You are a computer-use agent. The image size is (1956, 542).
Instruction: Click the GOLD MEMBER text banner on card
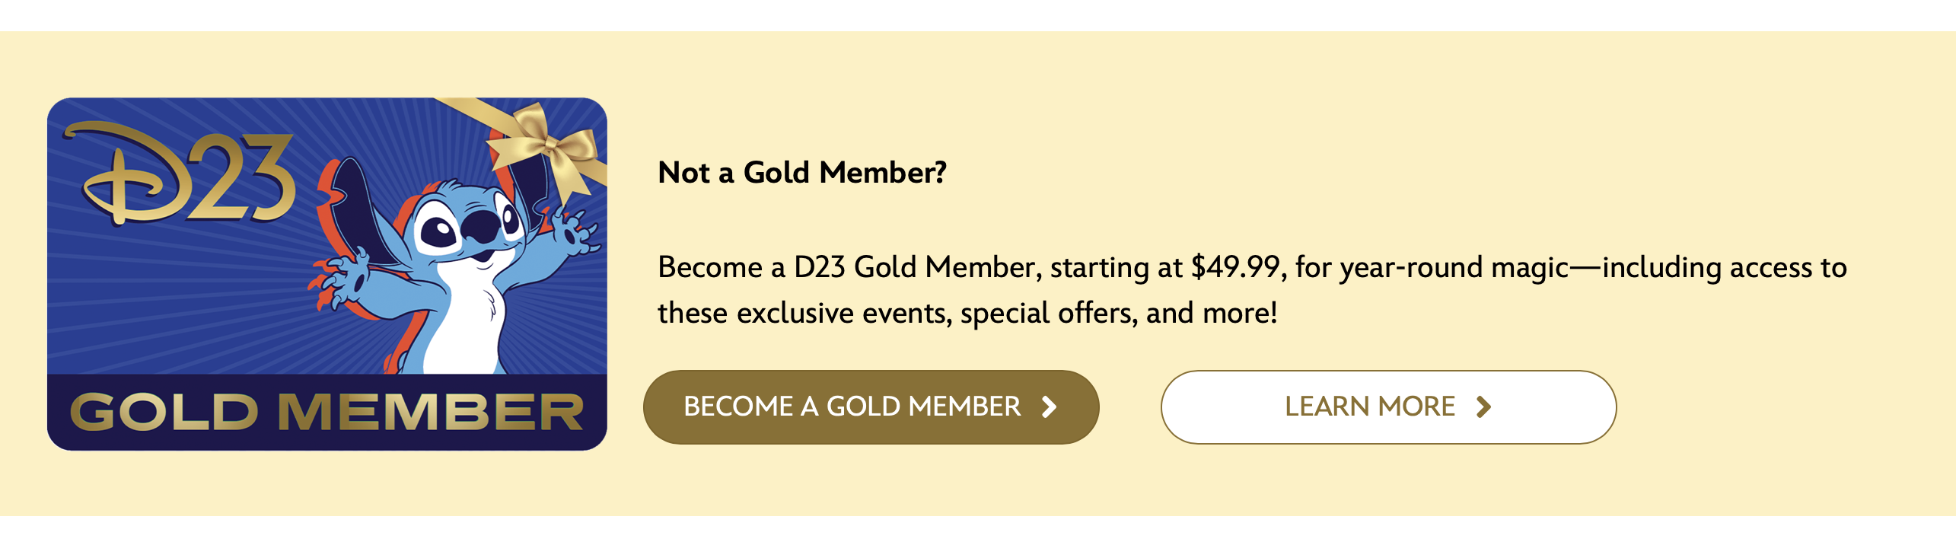327,412
